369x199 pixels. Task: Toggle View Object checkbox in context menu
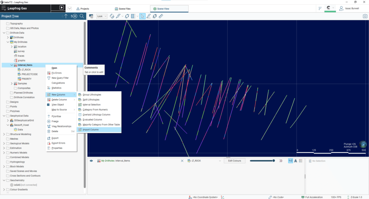click(49, 105)
